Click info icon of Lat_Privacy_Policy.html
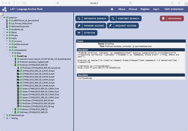 coord(7,24)
